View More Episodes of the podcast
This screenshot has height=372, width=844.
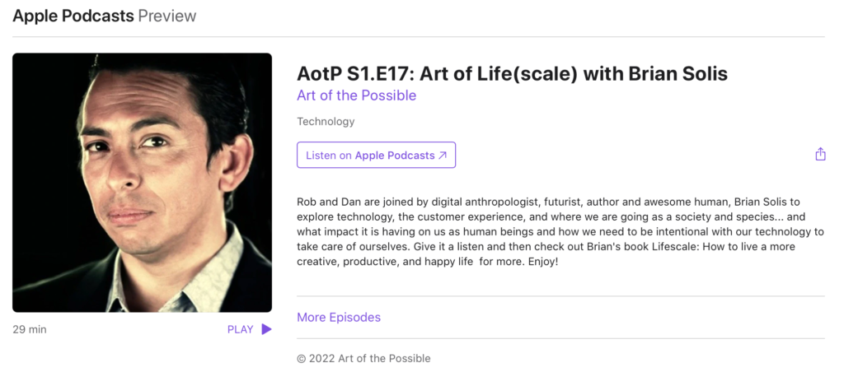pos(339,317)
